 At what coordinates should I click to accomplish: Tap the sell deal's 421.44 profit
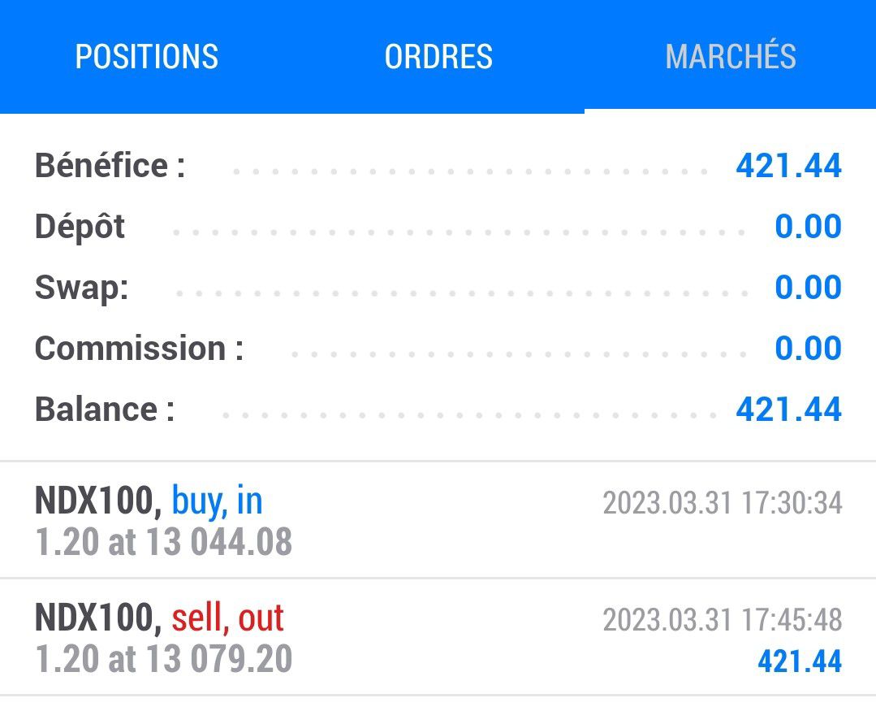[x=799, y=661]
